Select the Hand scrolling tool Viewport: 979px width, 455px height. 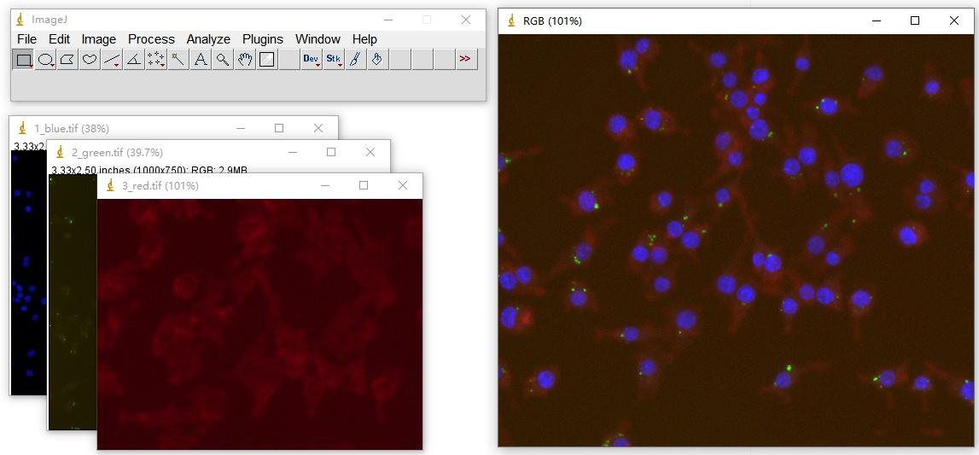click(245, 59)
